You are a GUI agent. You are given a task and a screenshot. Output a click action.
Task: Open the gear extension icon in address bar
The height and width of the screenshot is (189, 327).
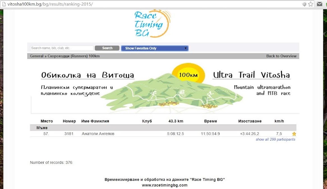(304, 4)
